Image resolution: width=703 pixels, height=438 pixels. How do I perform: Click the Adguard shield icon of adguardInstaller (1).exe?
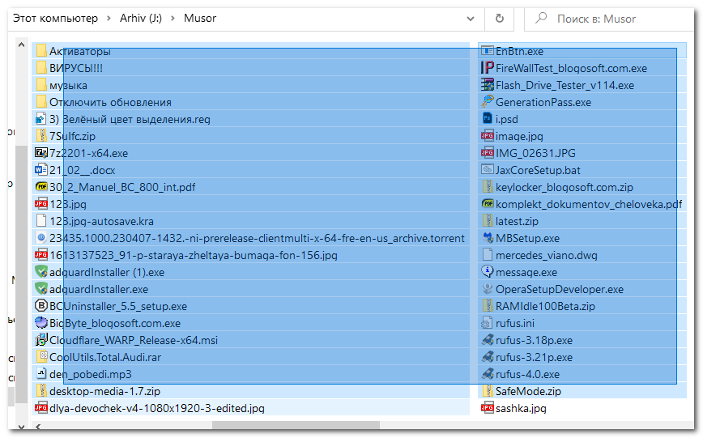click(41, 272)
